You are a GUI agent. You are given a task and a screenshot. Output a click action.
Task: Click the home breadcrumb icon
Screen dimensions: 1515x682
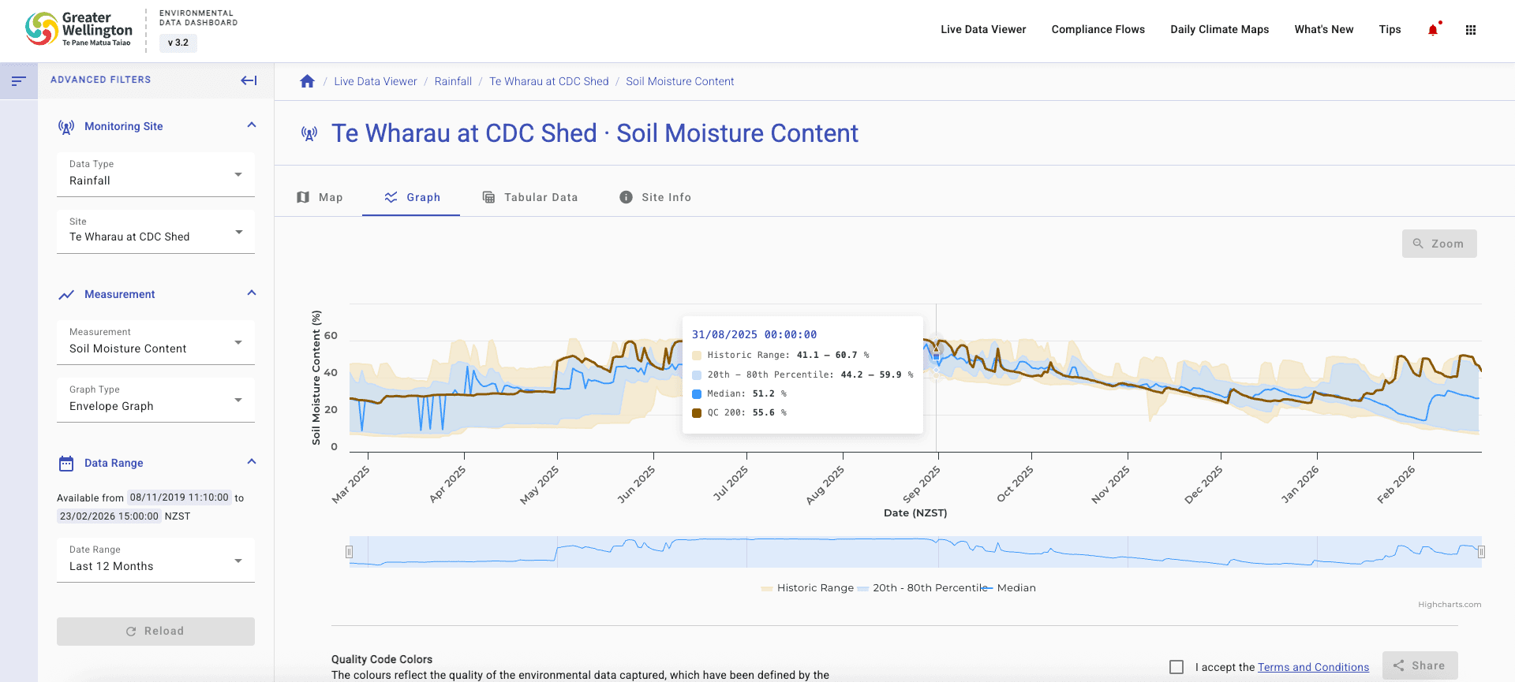click(308, 81)
